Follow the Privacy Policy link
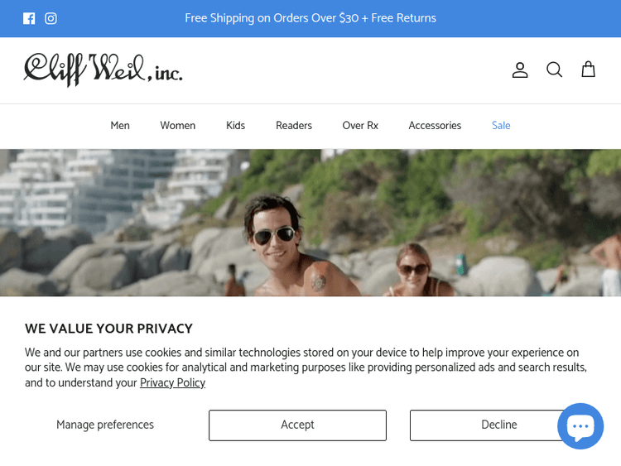621x466 pixels. point(173,383)
